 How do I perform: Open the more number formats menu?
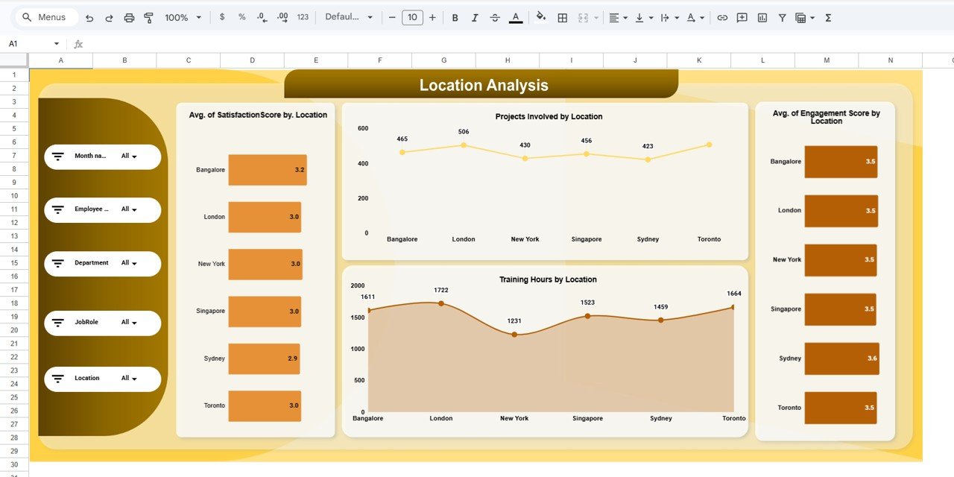pos(303,16)
